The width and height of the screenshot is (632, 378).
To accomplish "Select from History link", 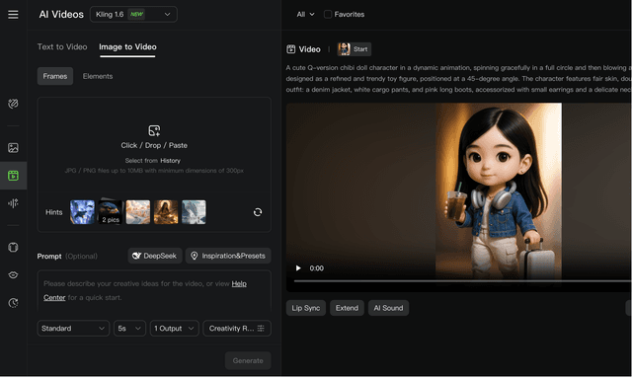I will [x=170, y=161].
